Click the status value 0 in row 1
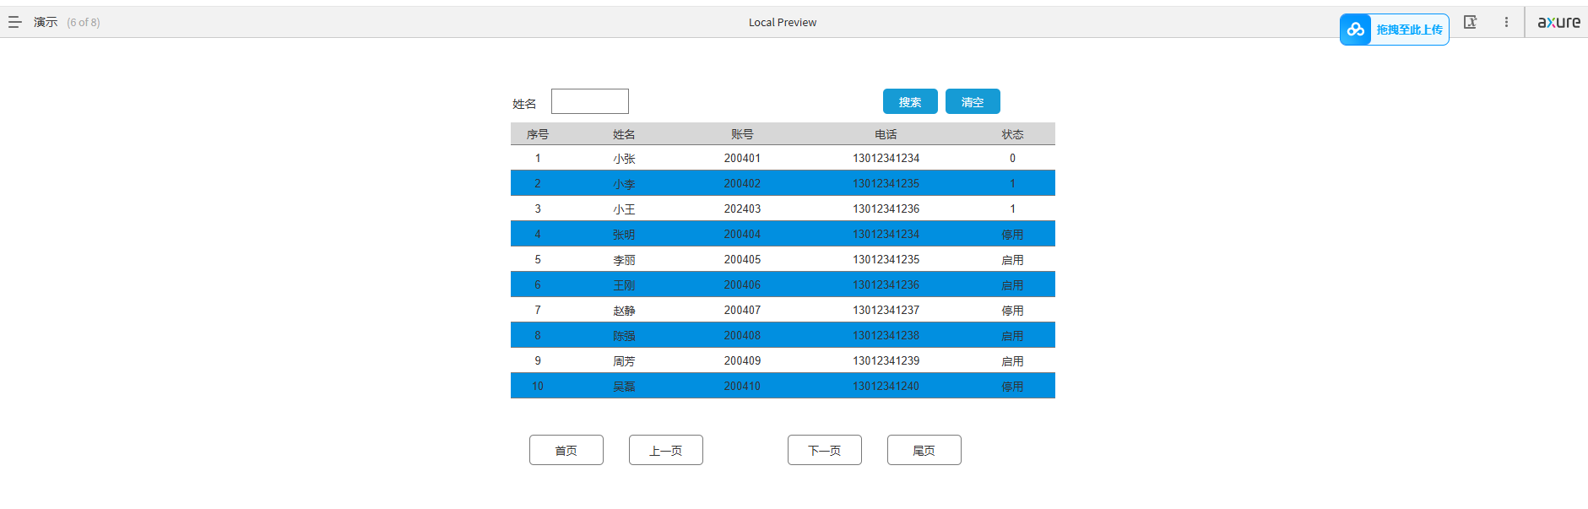The image size is (1588, 509). tap(1012, 158)
